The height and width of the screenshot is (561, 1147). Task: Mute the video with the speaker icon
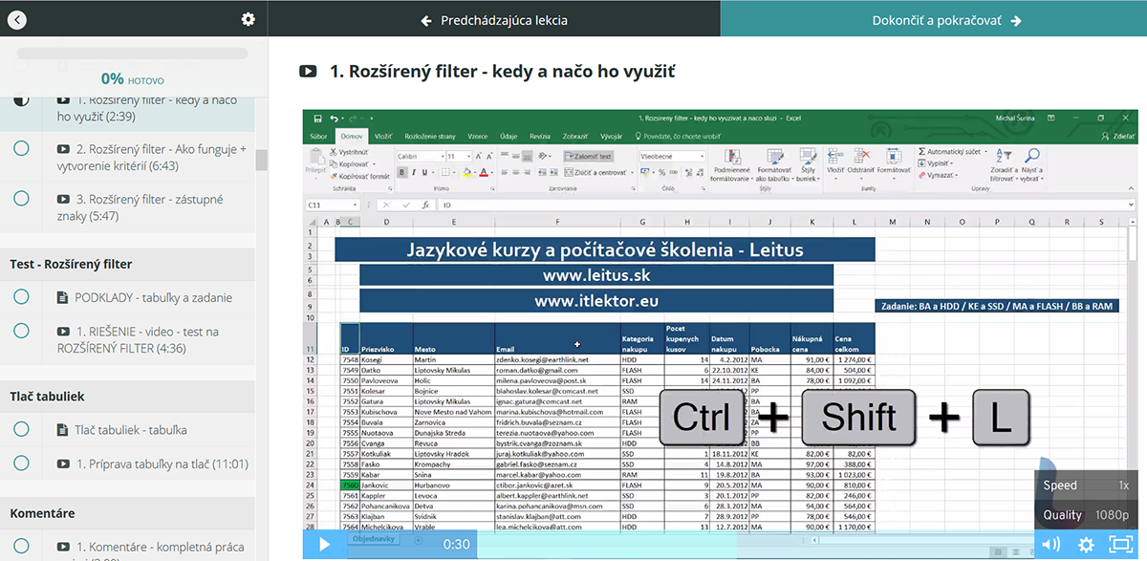click(x=1051, y=544)
